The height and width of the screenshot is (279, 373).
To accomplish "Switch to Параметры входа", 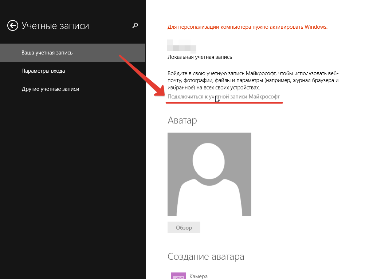I will pos(43,71).
